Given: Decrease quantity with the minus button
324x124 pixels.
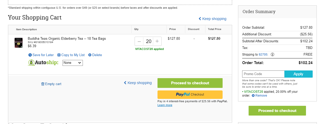Looking at the screenshot, I should tap(139, 41).
